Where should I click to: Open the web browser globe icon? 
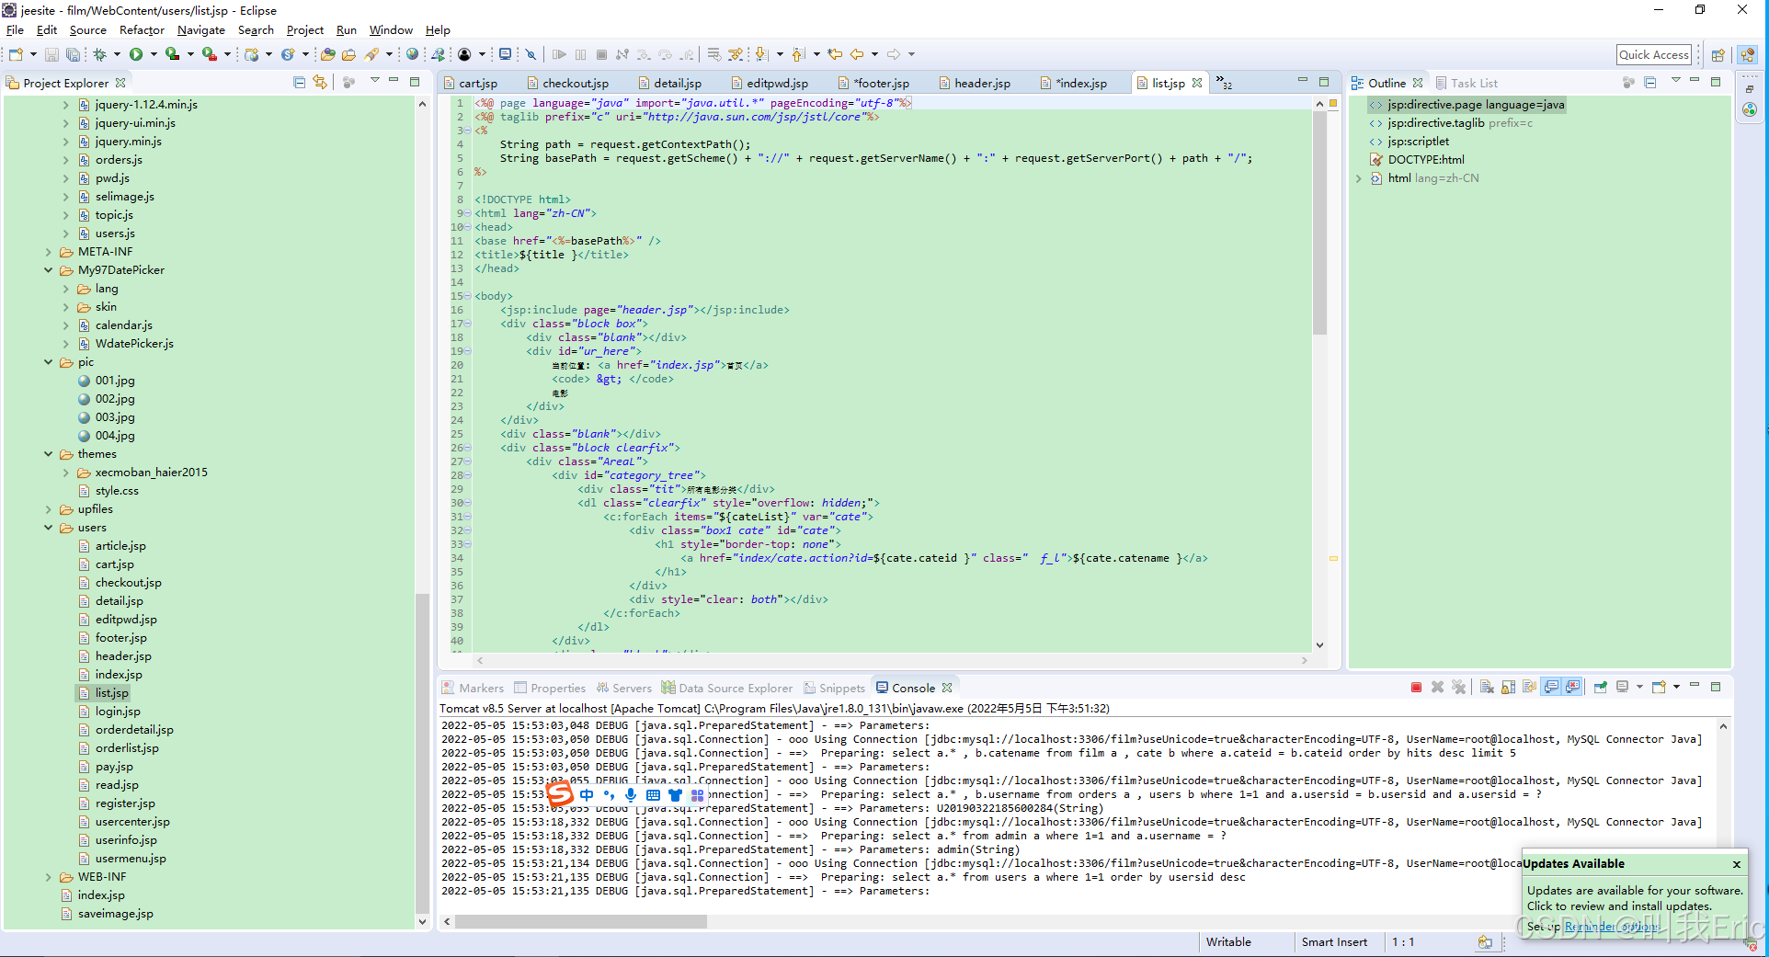point(412,55)
